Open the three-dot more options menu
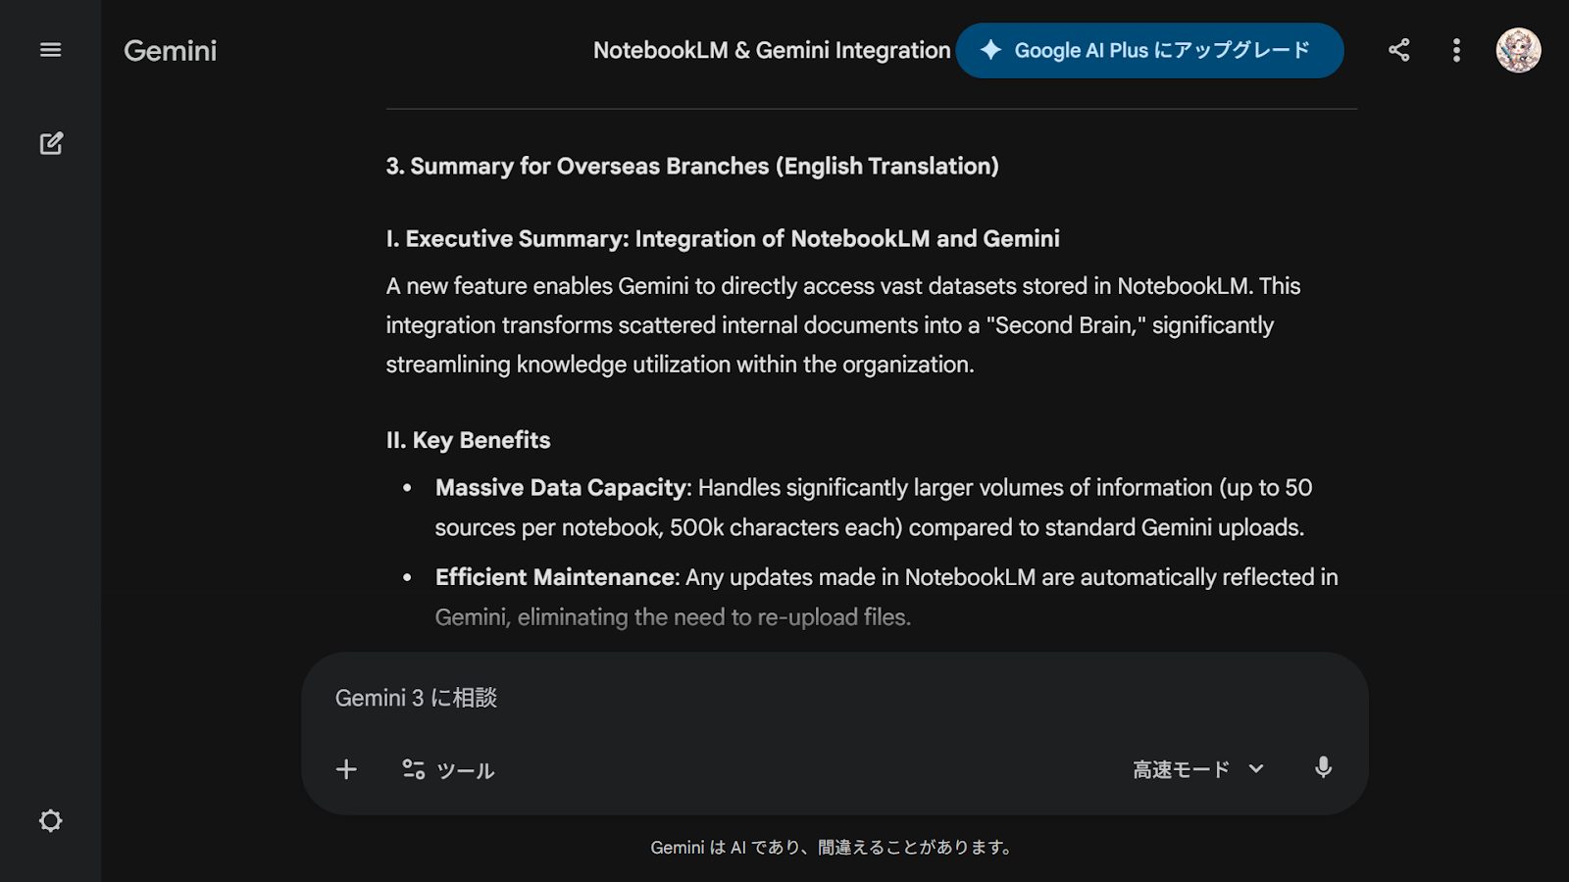1569x882 pixels. pyautogui.click(x=1456, y=50)
